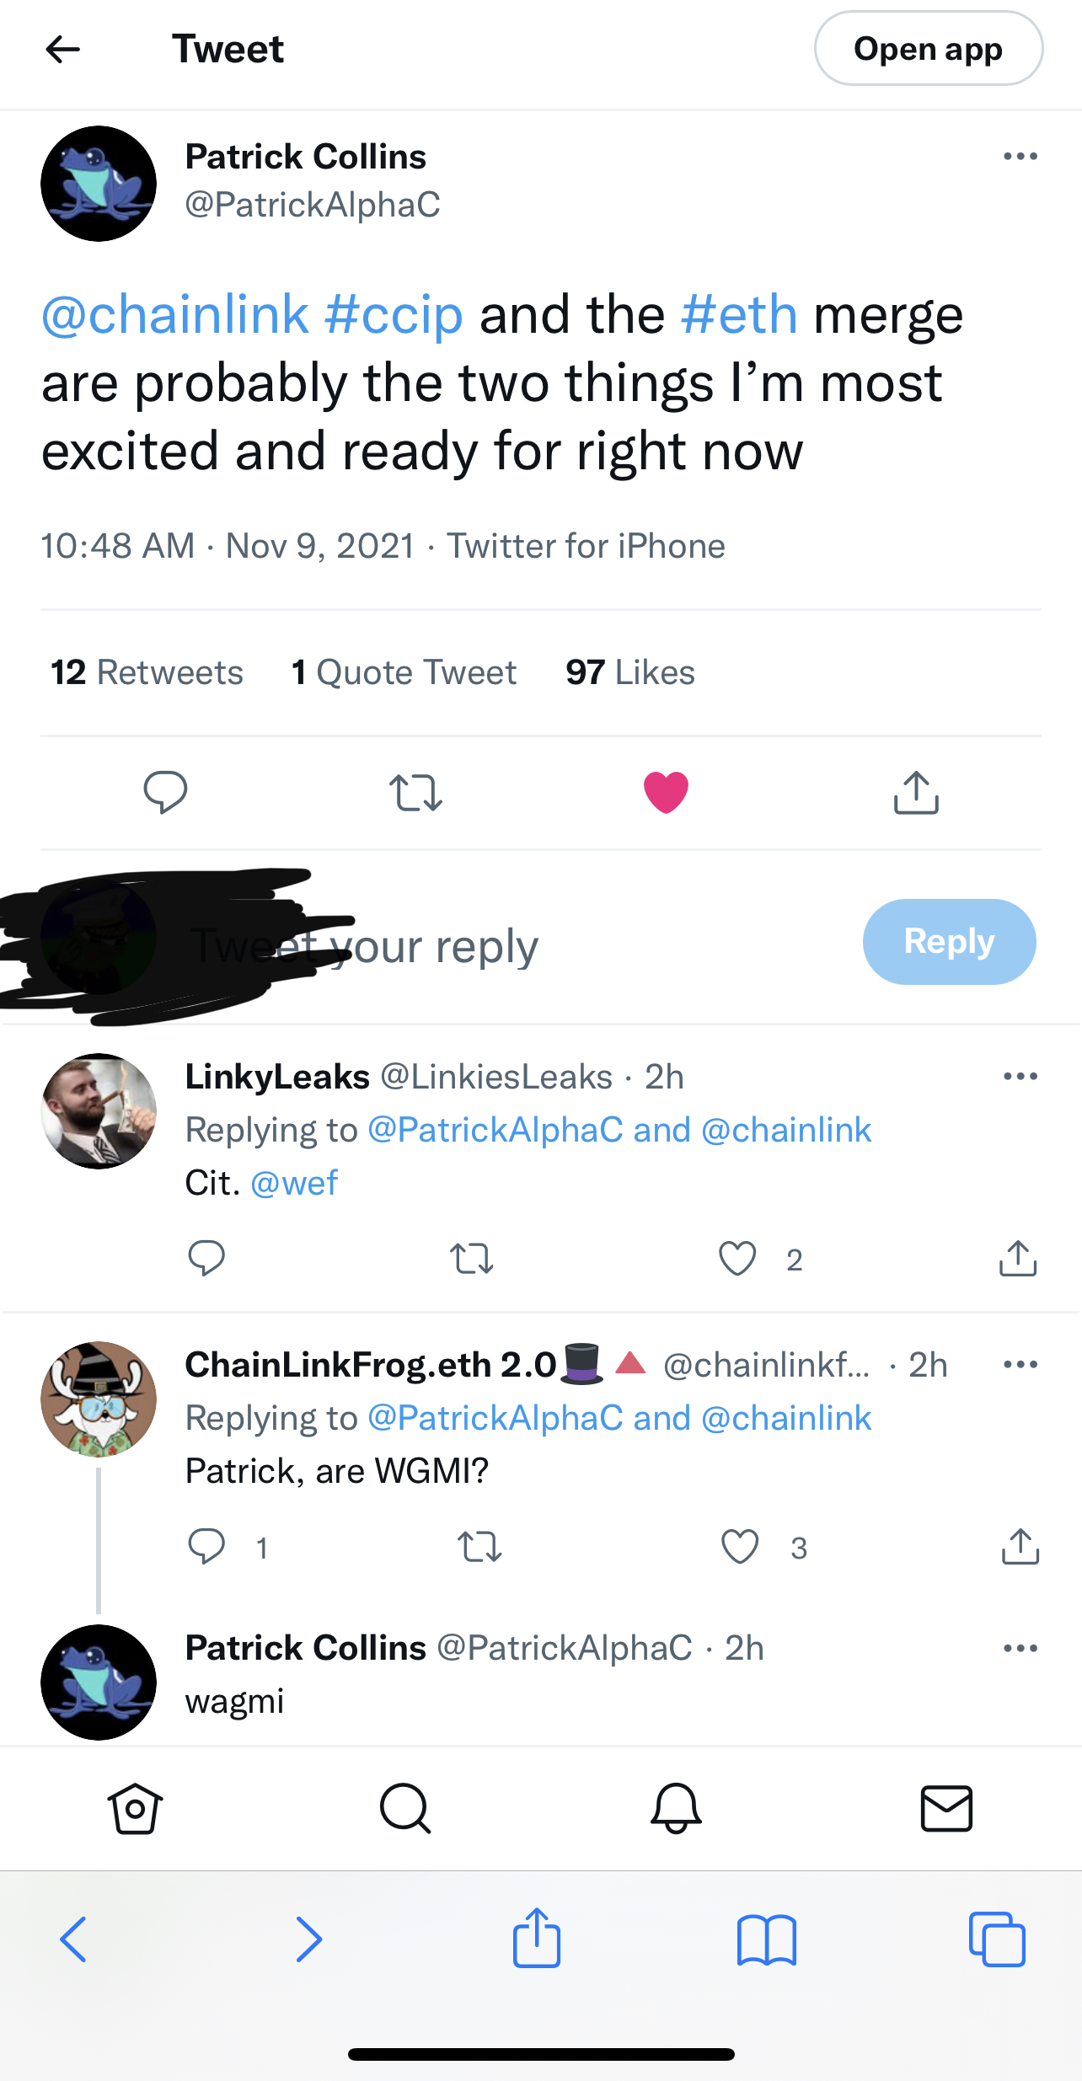Tap the back arrow in Tweet header
1082x2081 pixels.
pos(63,49)
